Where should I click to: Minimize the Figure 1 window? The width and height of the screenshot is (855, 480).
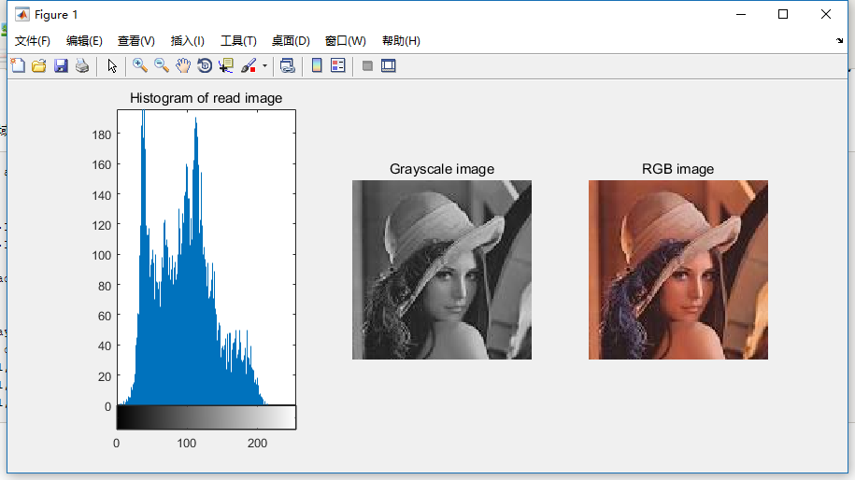pos(740,14)
